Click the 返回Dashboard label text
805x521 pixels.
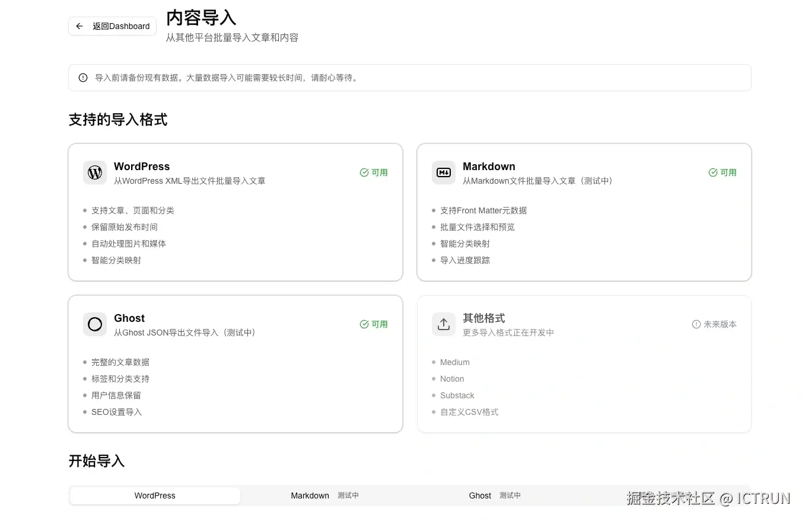pos(121,26)
